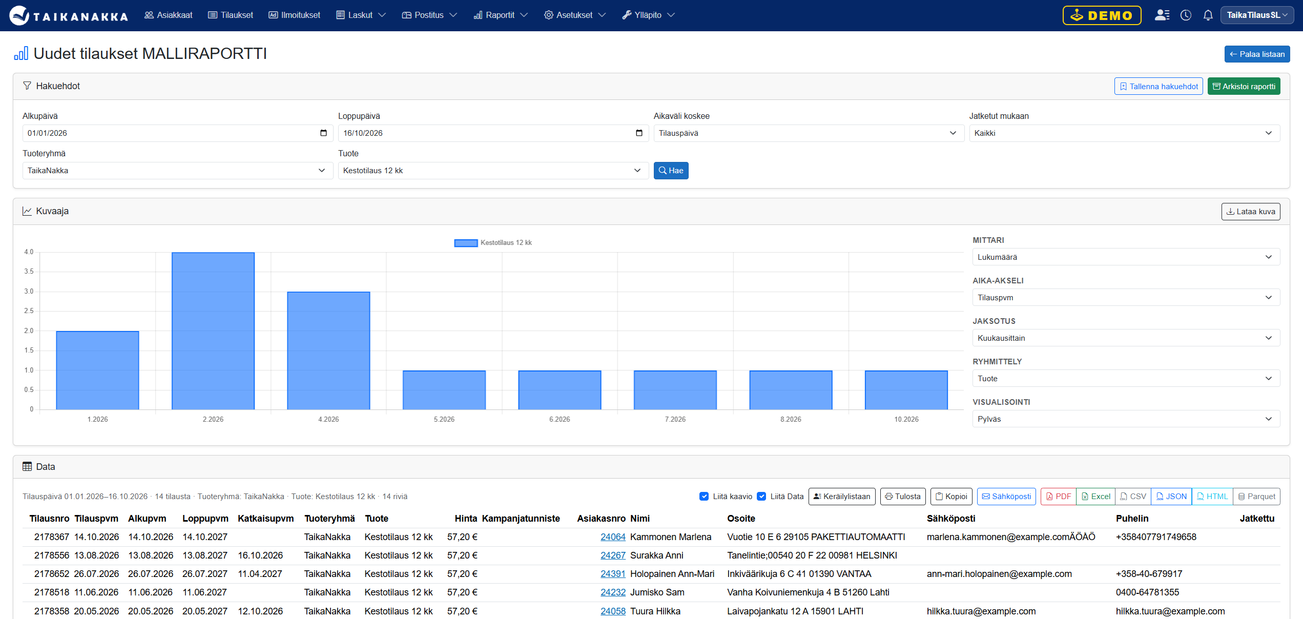
Task: Download data in Parquet format
Action: (1256, 497)
